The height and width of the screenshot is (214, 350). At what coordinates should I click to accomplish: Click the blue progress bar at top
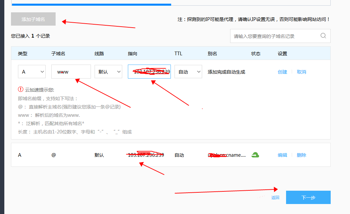click(x=91, y=4)
